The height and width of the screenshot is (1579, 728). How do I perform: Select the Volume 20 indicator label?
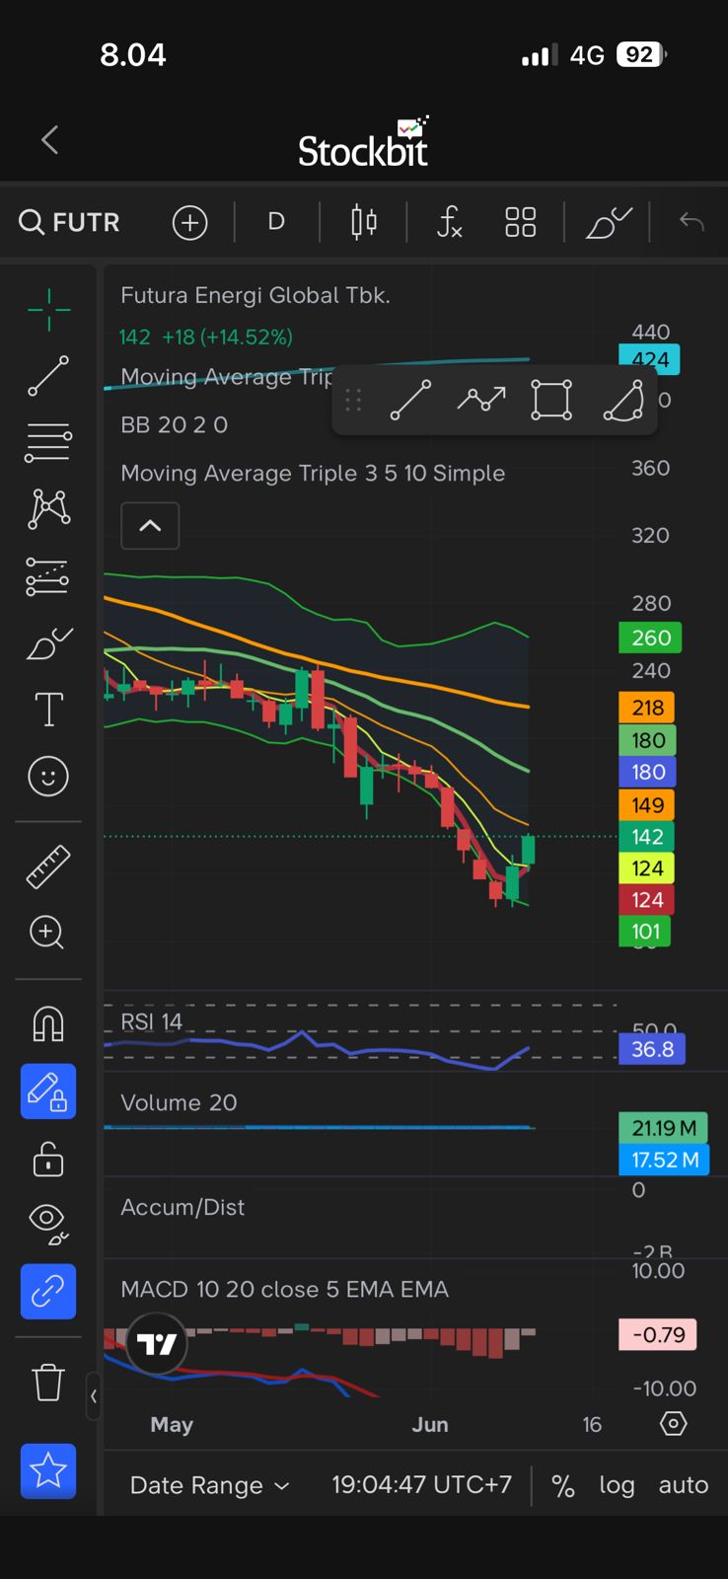[179, 1102]
